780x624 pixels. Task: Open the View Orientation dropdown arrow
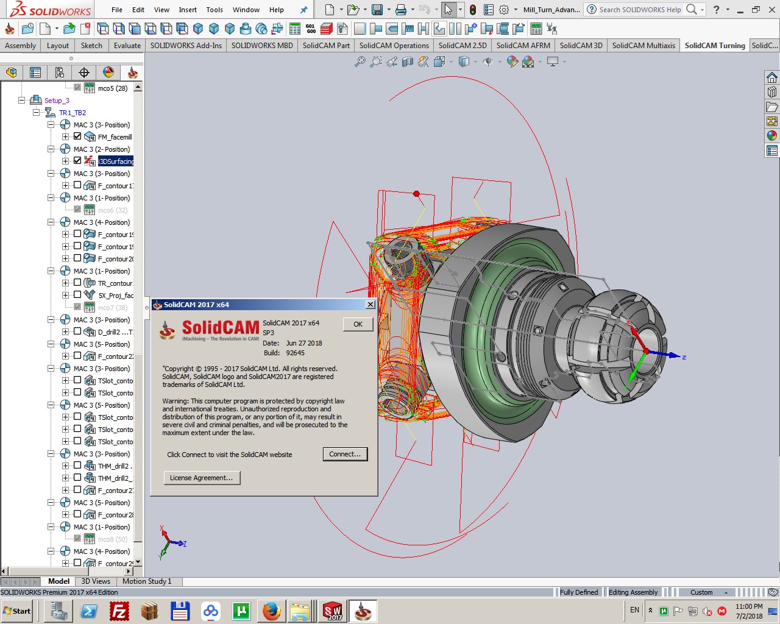click(452, 62)
